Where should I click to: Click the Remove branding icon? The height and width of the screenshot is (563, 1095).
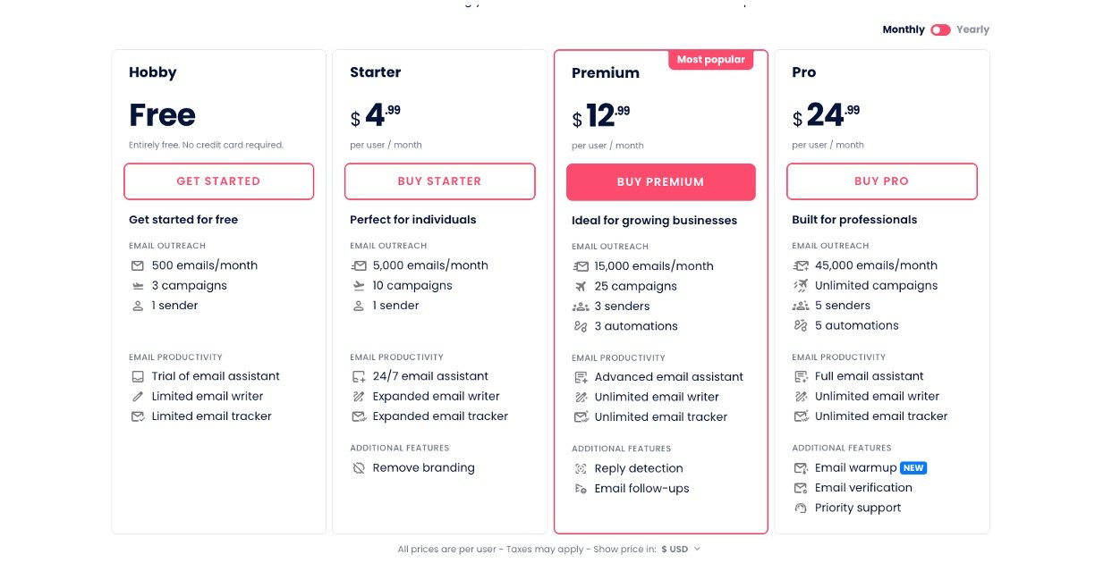(x=359, y=468)
